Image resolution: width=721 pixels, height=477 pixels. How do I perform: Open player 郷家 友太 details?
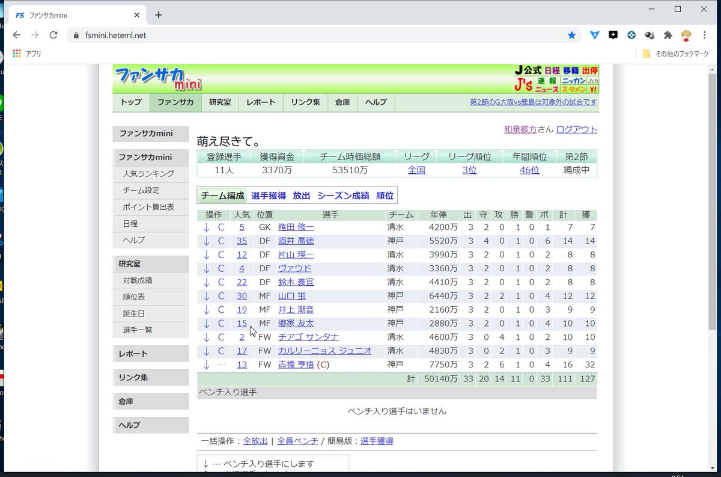pos(296,324)
